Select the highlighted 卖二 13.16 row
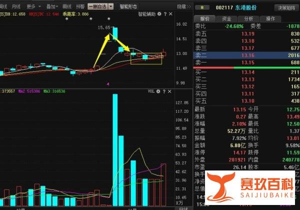The image size is (300, 210). (x=247, y=55)
